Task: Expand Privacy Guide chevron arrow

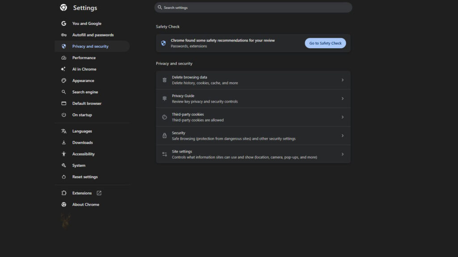Action: (x=342, y=99)
